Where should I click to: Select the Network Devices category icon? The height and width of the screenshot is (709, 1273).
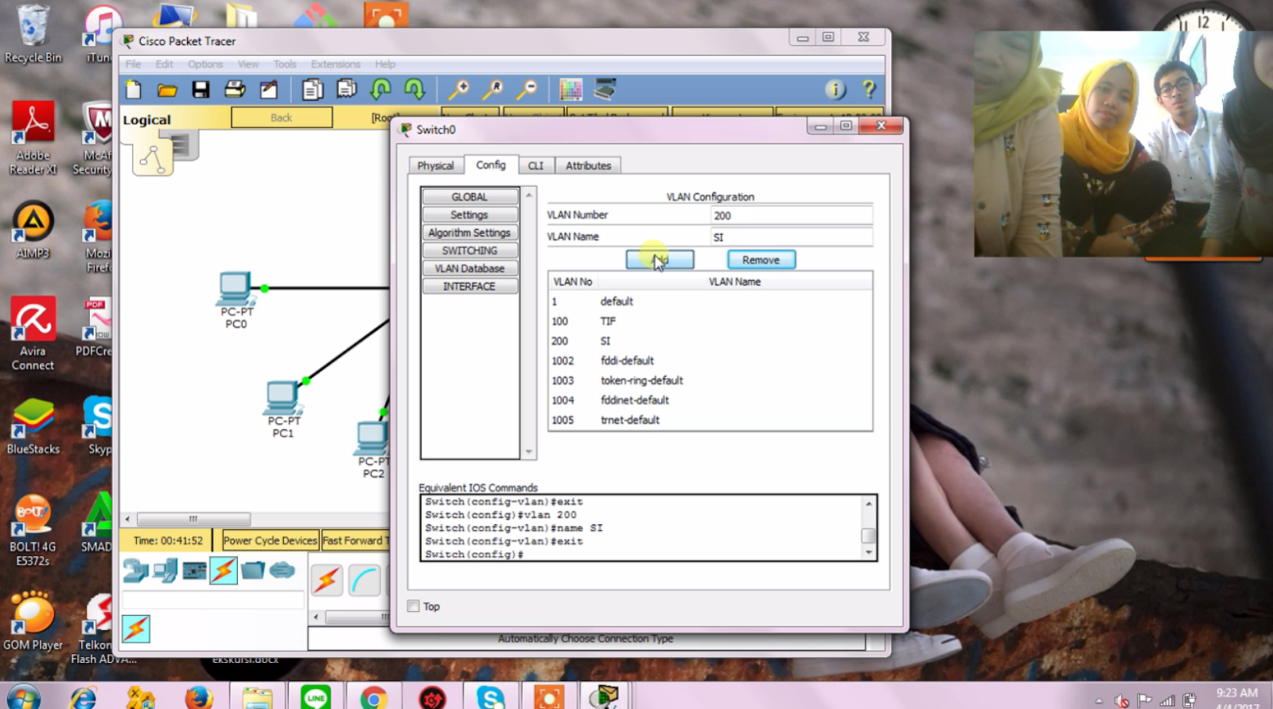135,571
